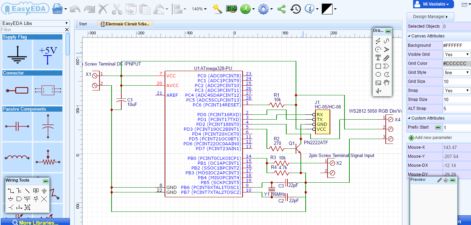Pick the Bezier curve drawing tool

click(x=387, y=41)
